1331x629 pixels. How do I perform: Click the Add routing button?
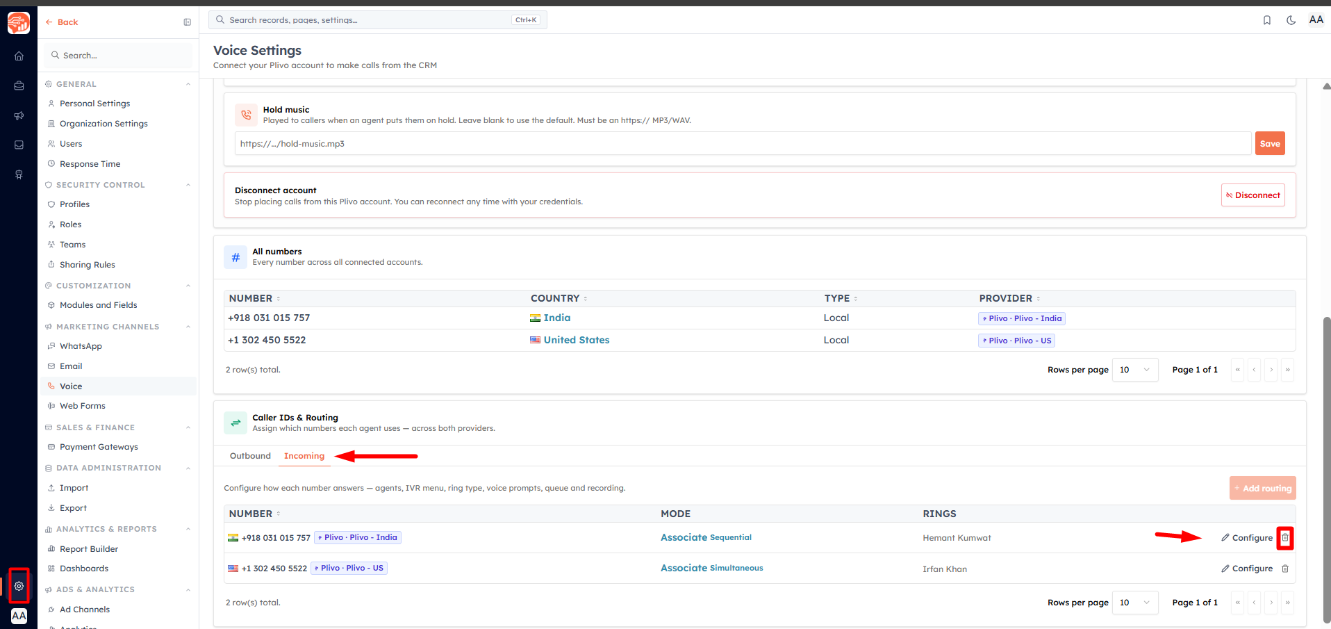click(x=1262, y=489)
